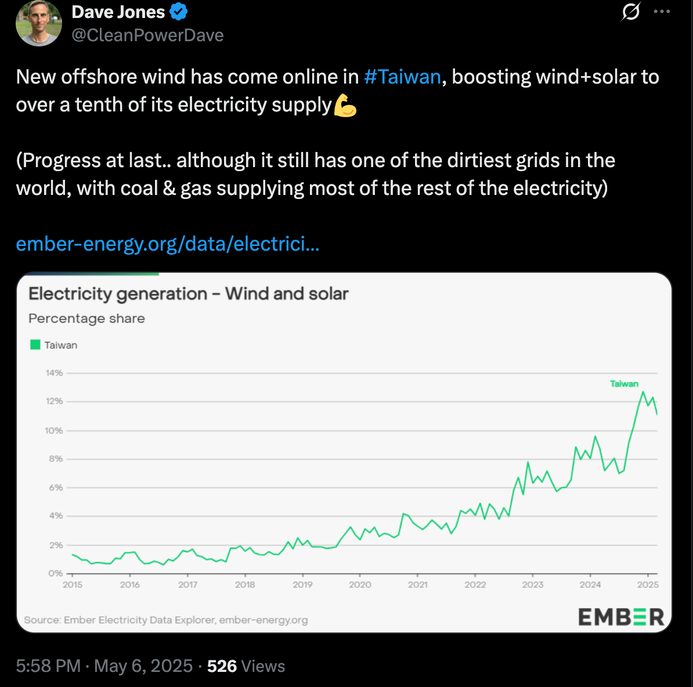Click the Dave Jones display name
The width and height of the screenshot is (693, 687).
118,12
